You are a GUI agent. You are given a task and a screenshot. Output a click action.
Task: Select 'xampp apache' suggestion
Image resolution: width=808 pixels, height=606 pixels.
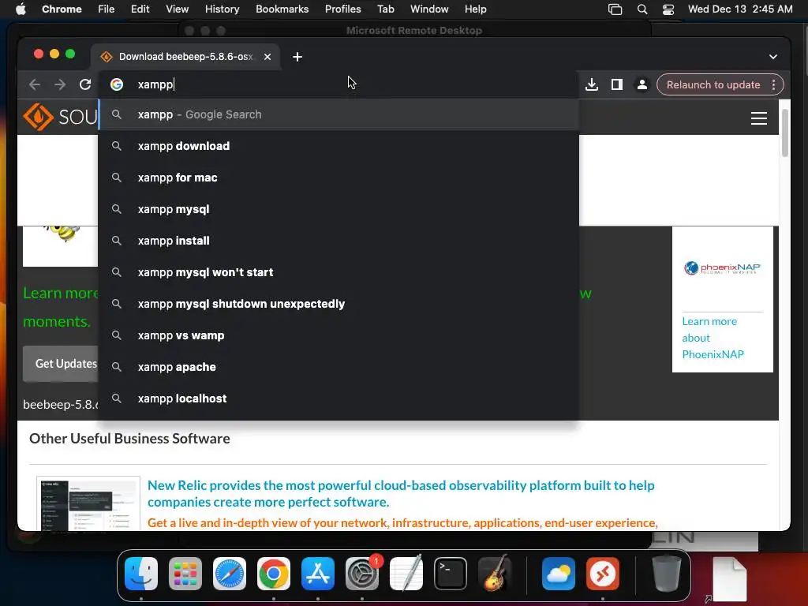pyautogui.click(x=339, y=367)
